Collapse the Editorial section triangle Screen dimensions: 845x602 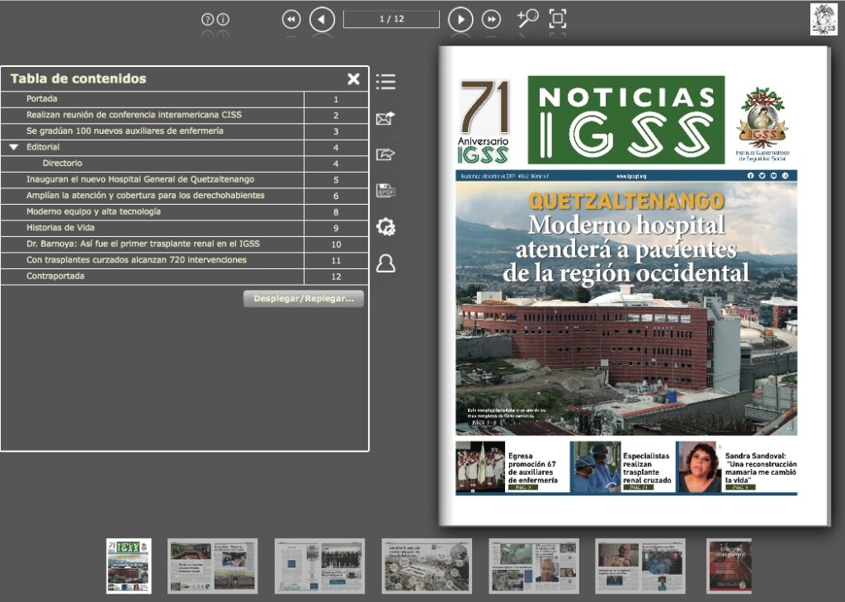pyautogui.click(x=12, y=147)
